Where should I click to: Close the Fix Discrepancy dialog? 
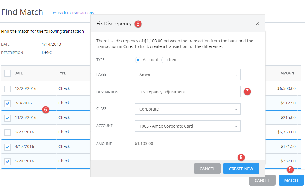click(x=257, y=24)
